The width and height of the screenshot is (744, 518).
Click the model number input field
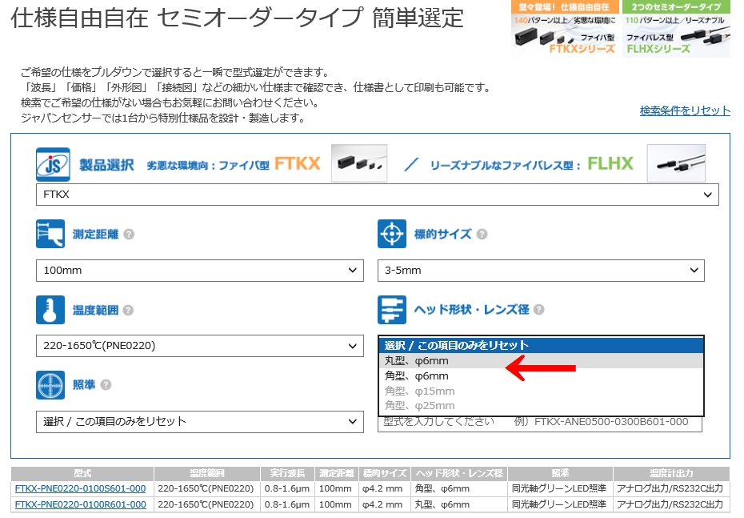click(540, 423)
